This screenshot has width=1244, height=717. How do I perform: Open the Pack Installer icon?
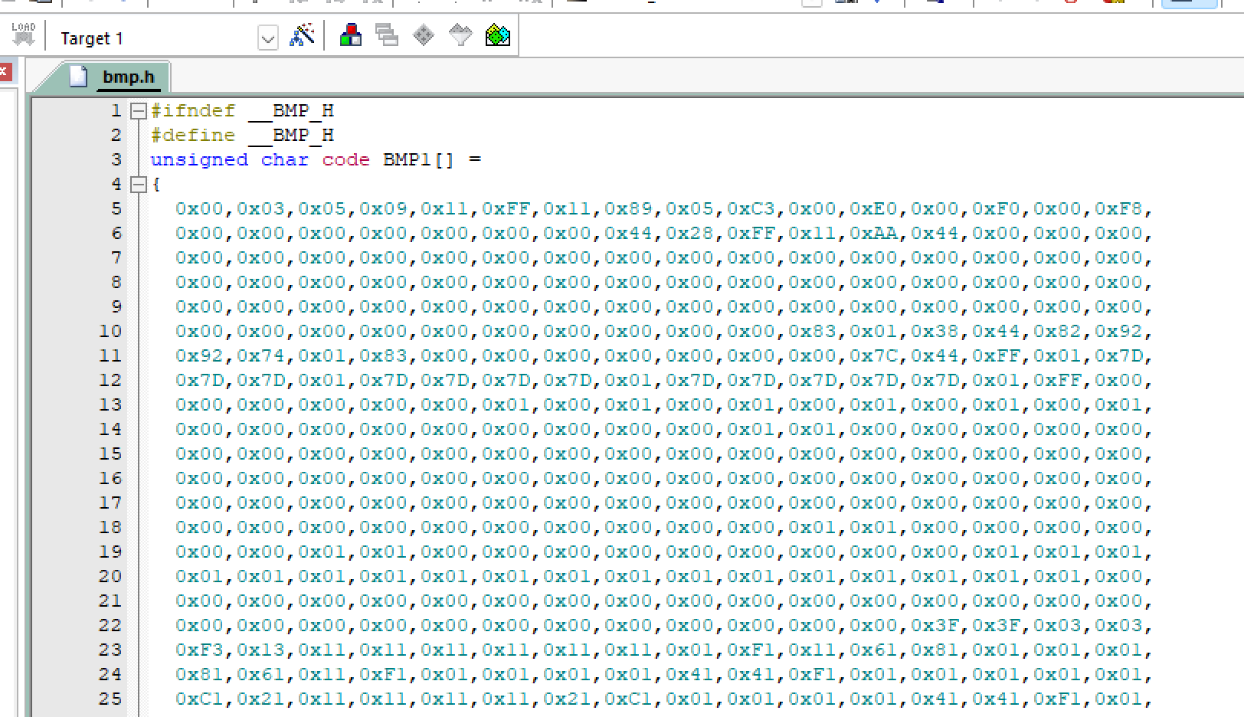pyautogui.click(x=498, y=35)
